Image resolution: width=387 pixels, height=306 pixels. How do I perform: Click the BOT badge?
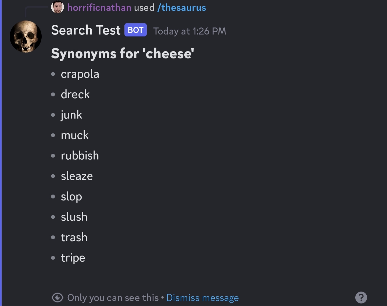point(135,30)
